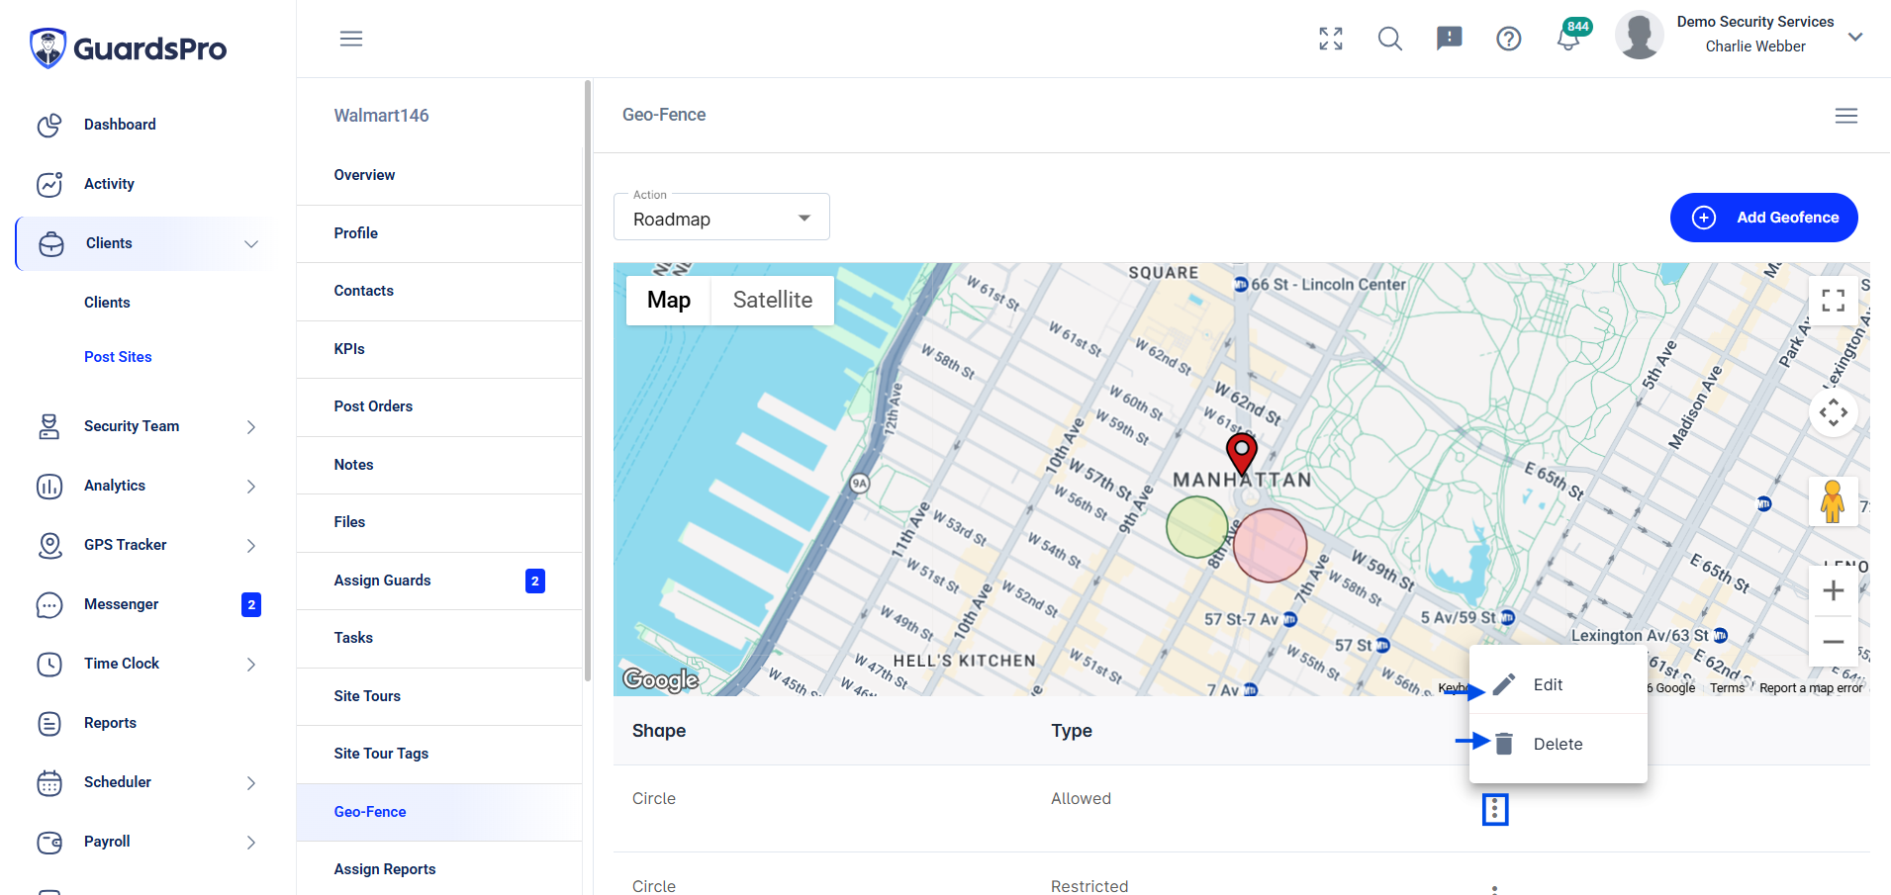
Task: Switch map to Satellite view
Action: tap(773, 300)
